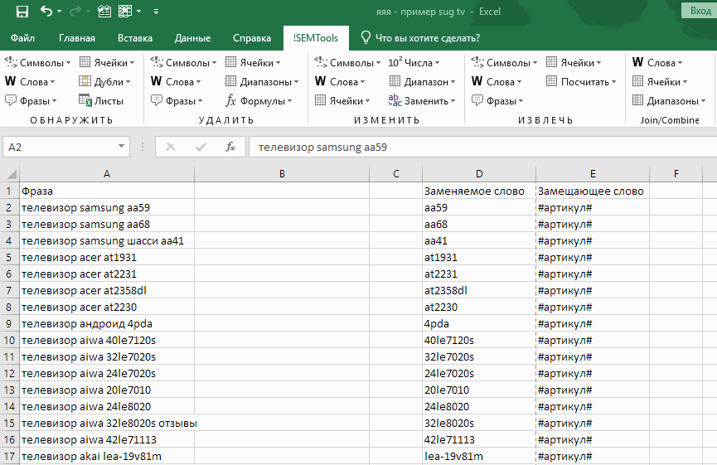Open Слова menu in ИЗВЛЕЧЬ group

pyautogui.click(x=497, y=82)
